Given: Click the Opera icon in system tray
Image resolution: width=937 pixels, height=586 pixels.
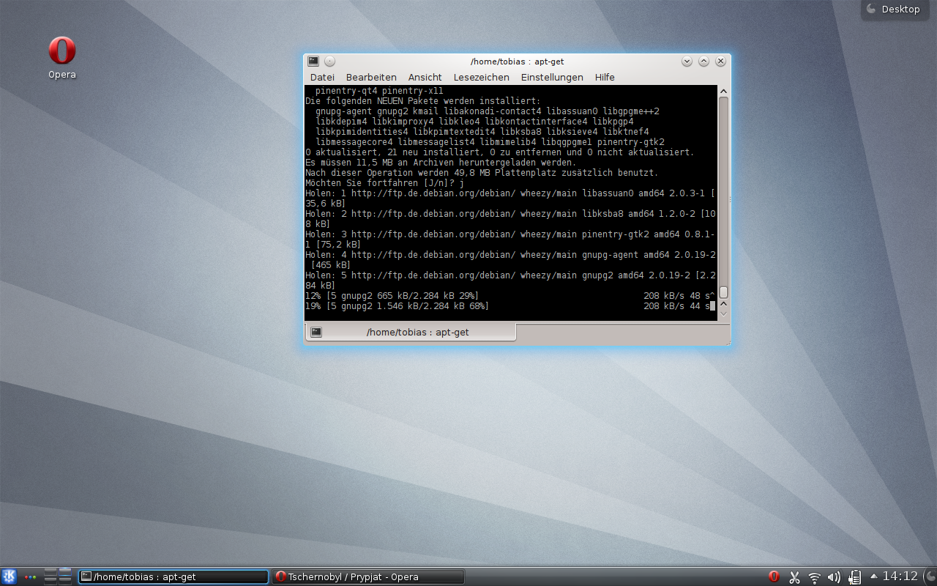Looking at the screenshot, I should [774, 577].
